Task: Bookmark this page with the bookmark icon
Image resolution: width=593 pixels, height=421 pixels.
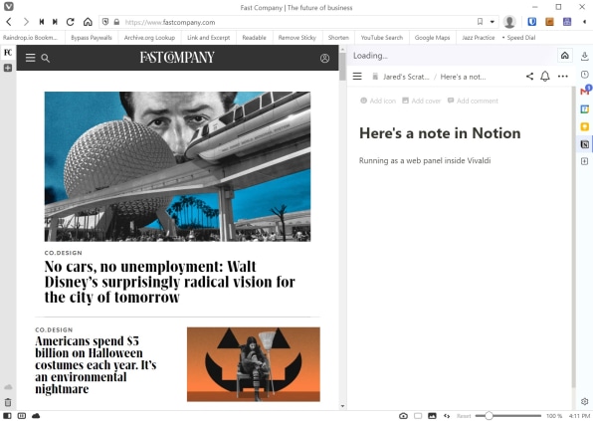Action: point(480,22)
